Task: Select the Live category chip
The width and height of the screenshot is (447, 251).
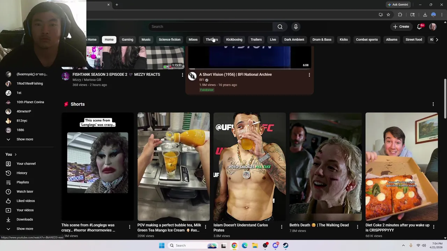Action: (x=273, y=39)
